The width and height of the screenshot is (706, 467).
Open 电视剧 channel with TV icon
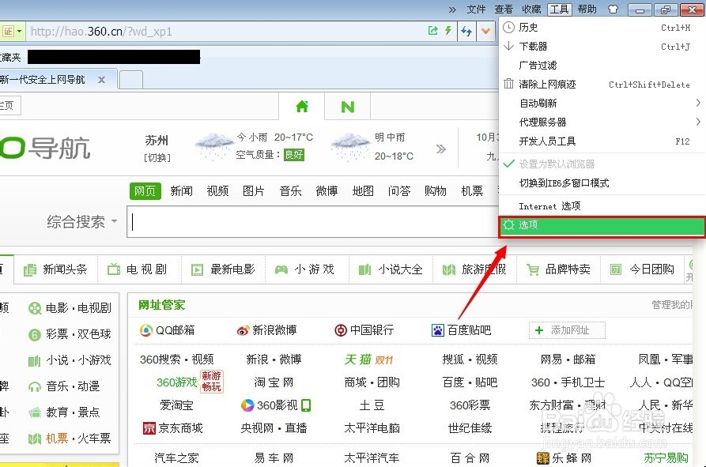pos(137,269)
